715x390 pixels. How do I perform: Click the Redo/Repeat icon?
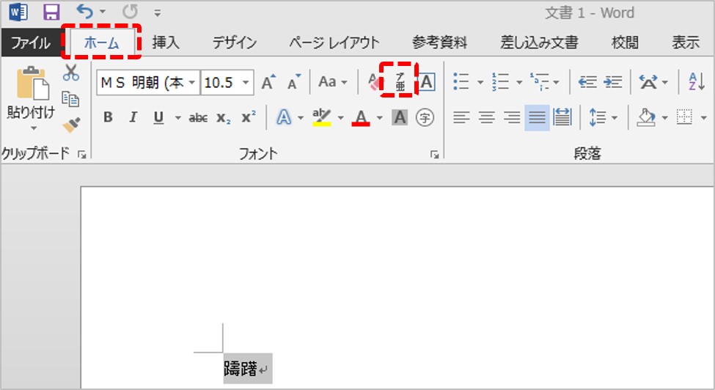click(x=130, y=12)
